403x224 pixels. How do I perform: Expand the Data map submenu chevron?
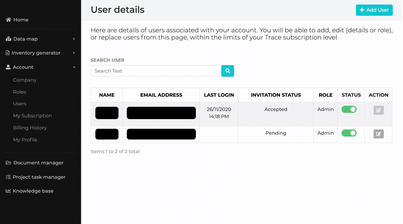(74, 39)
